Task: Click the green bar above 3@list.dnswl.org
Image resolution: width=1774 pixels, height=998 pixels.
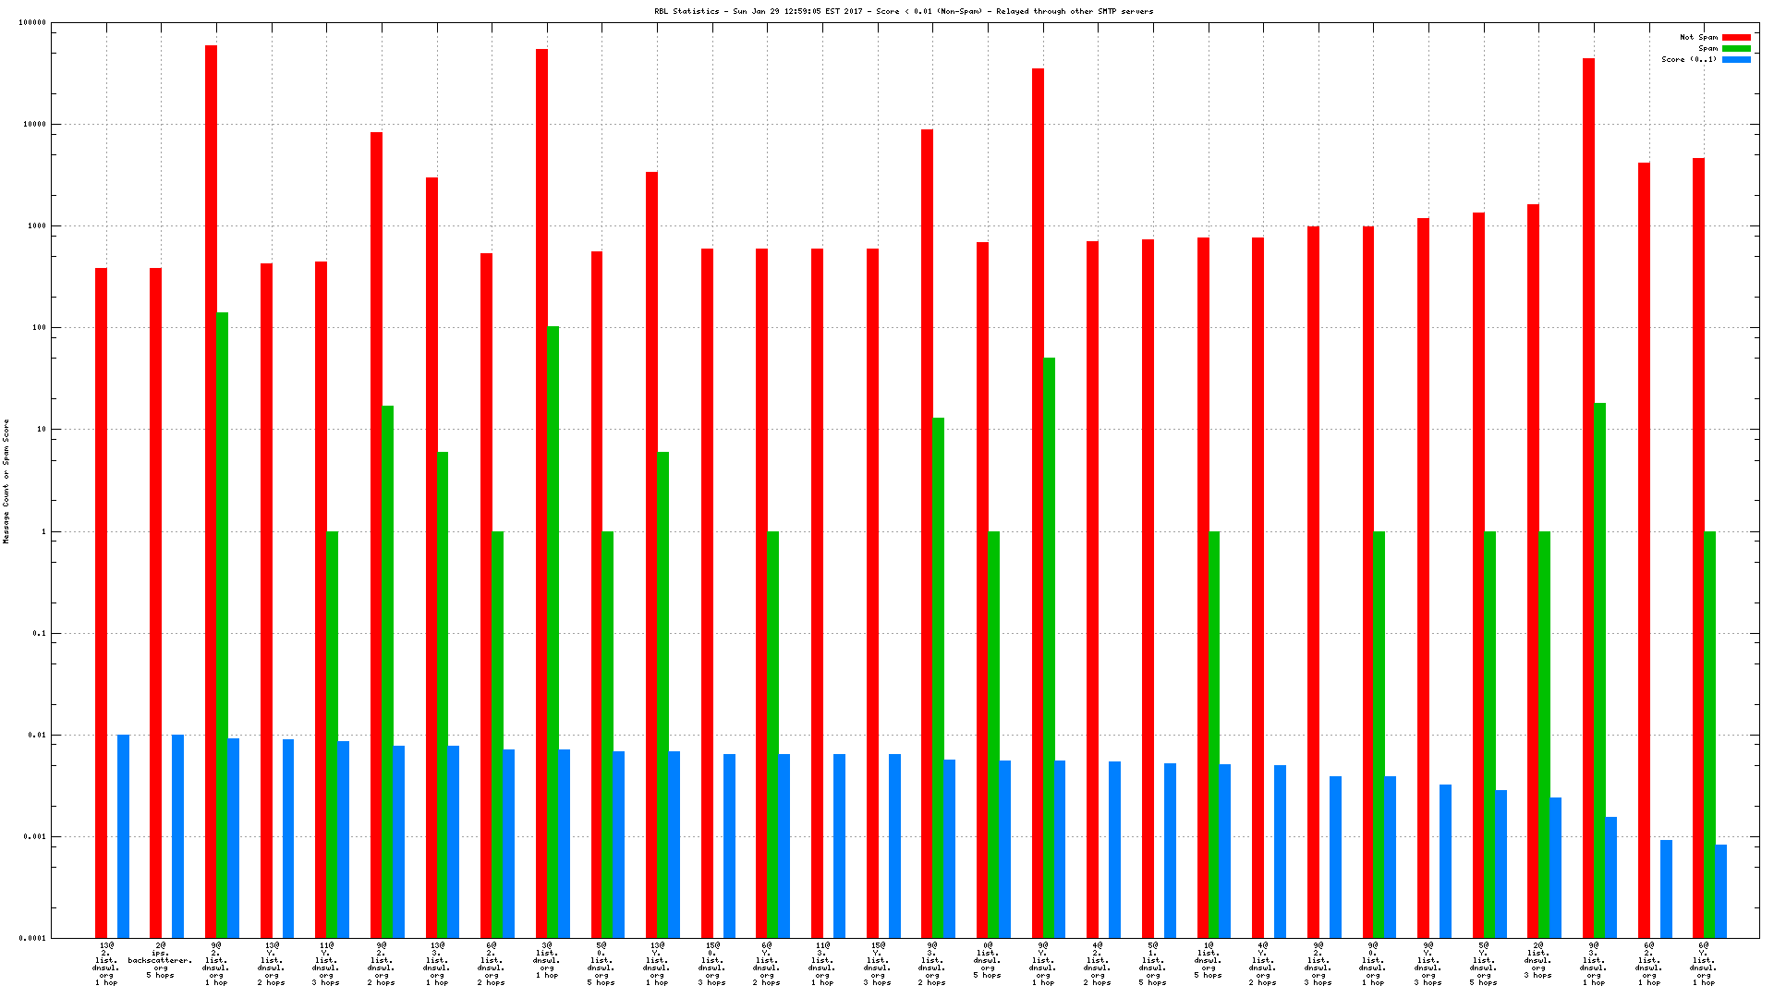Action: [553, 628]
